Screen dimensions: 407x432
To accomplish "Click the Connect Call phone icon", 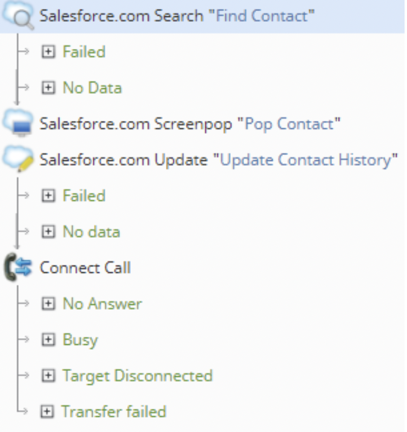I will (x=18, y=267).
